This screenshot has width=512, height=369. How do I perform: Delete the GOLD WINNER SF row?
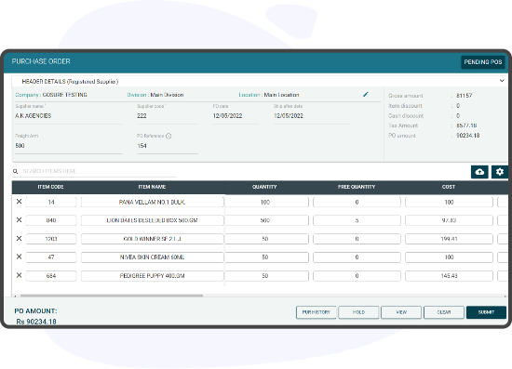pyautogui.click(x=19, y=239)
